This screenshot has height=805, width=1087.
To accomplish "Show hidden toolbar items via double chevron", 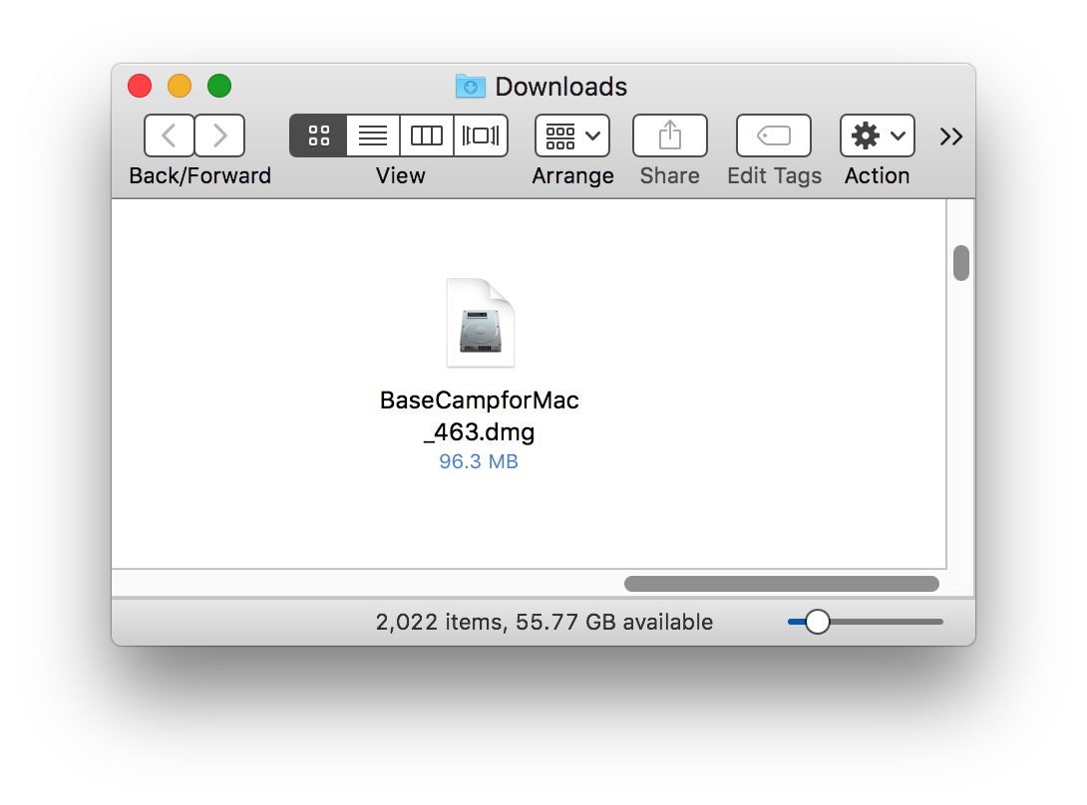I will (x=951, y=136).
